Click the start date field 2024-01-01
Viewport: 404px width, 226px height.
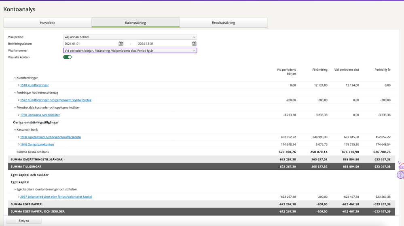coord(91,44)
